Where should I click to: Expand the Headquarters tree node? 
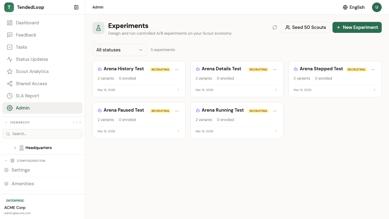pos(15,148)
